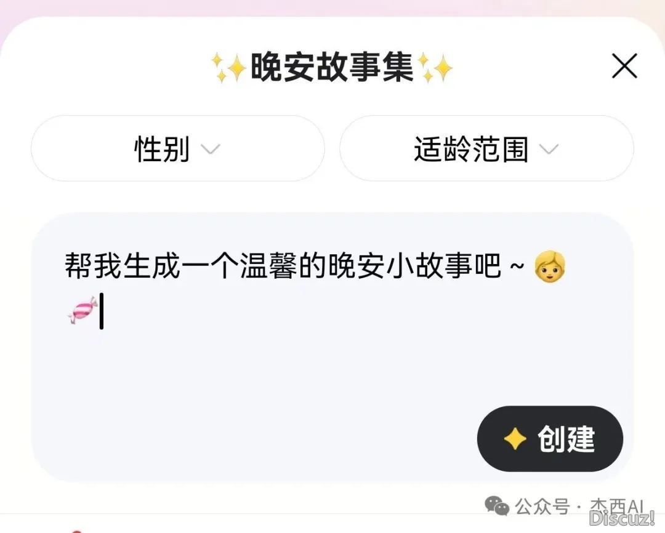Image resolution: width=665 pixels, height=533 pixels.
Task: Close the 晚安故事集 dialog
Action: pos(624,66)
